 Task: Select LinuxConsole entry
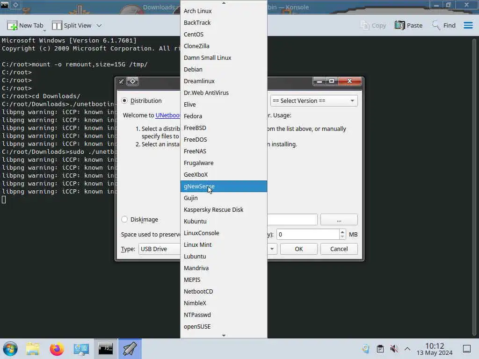pyautogui.click(x=224, y=233)
